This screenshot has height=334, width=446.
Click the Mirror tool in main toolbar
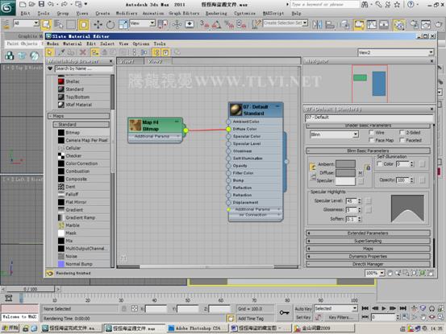tap(317, 25)
